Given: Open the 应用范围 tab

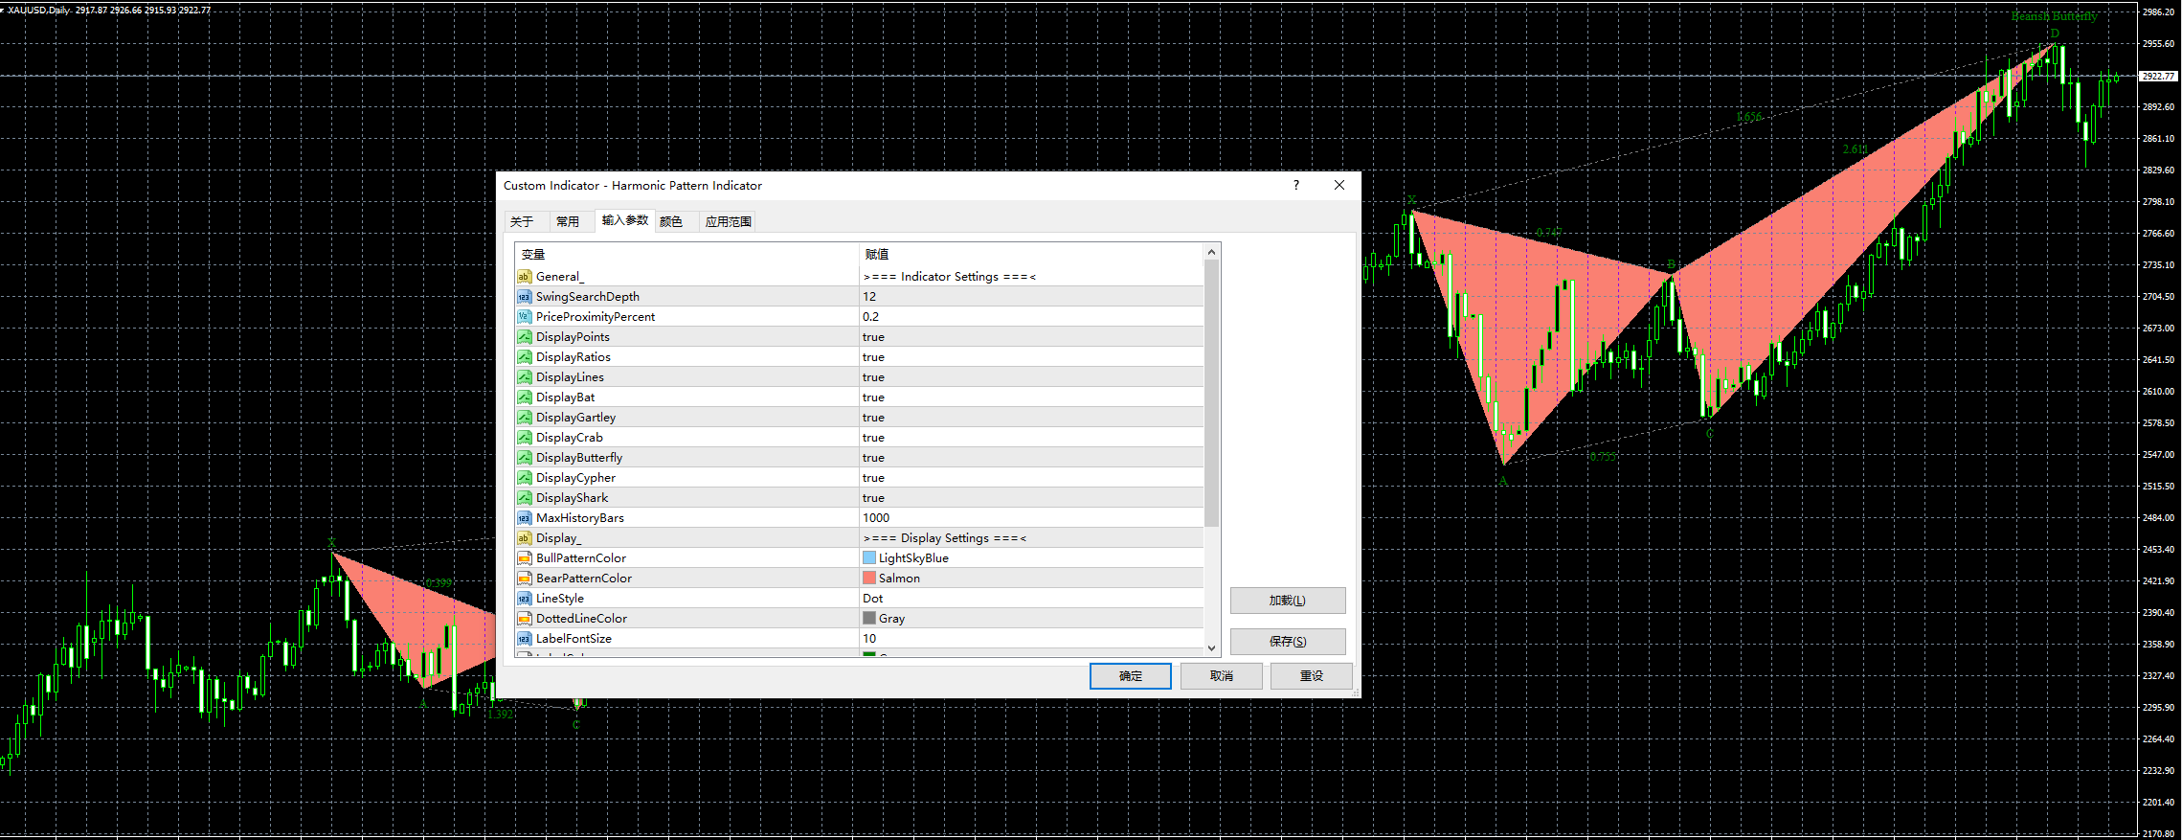Looking at the screenshot, I should [x=729, y=222].
